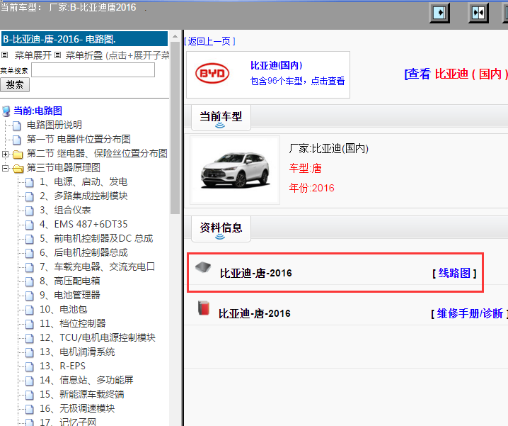Image resolution: width=508 pixels, height=426 pixels.
Task: Collapse the 第三节电器原理图 node
Action: click(x=5, y=168)
